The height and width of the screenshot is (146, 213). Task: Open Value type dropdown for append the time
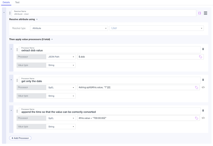click(x=61, y=127)
